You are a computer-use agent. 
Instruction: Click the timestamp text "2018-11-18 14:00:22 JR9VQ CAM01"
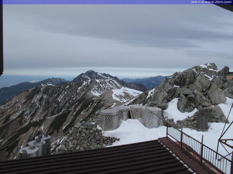[x=211, y=2]
